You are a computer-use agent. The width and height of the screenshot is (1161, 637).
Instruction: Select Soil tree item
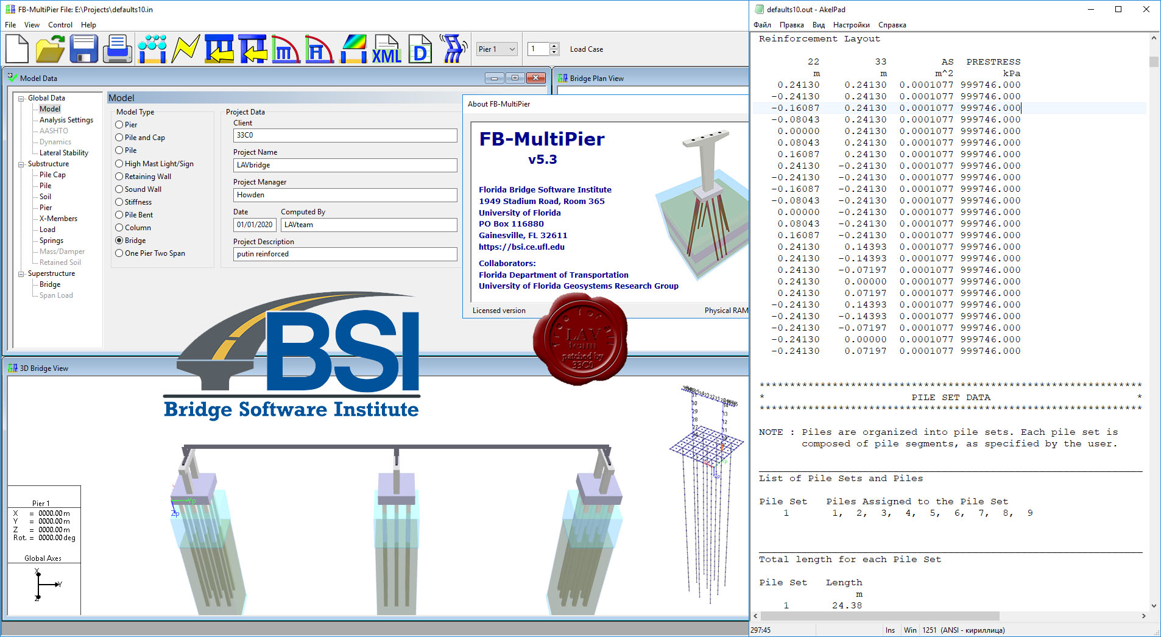click(x=45, y=197)
